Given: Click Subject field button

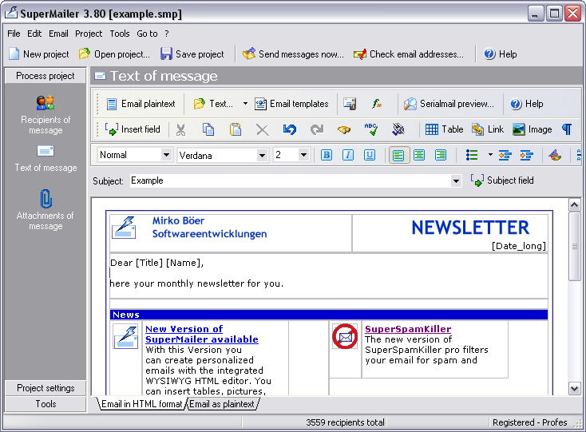Looking at the screenshot, I should 502,180.
